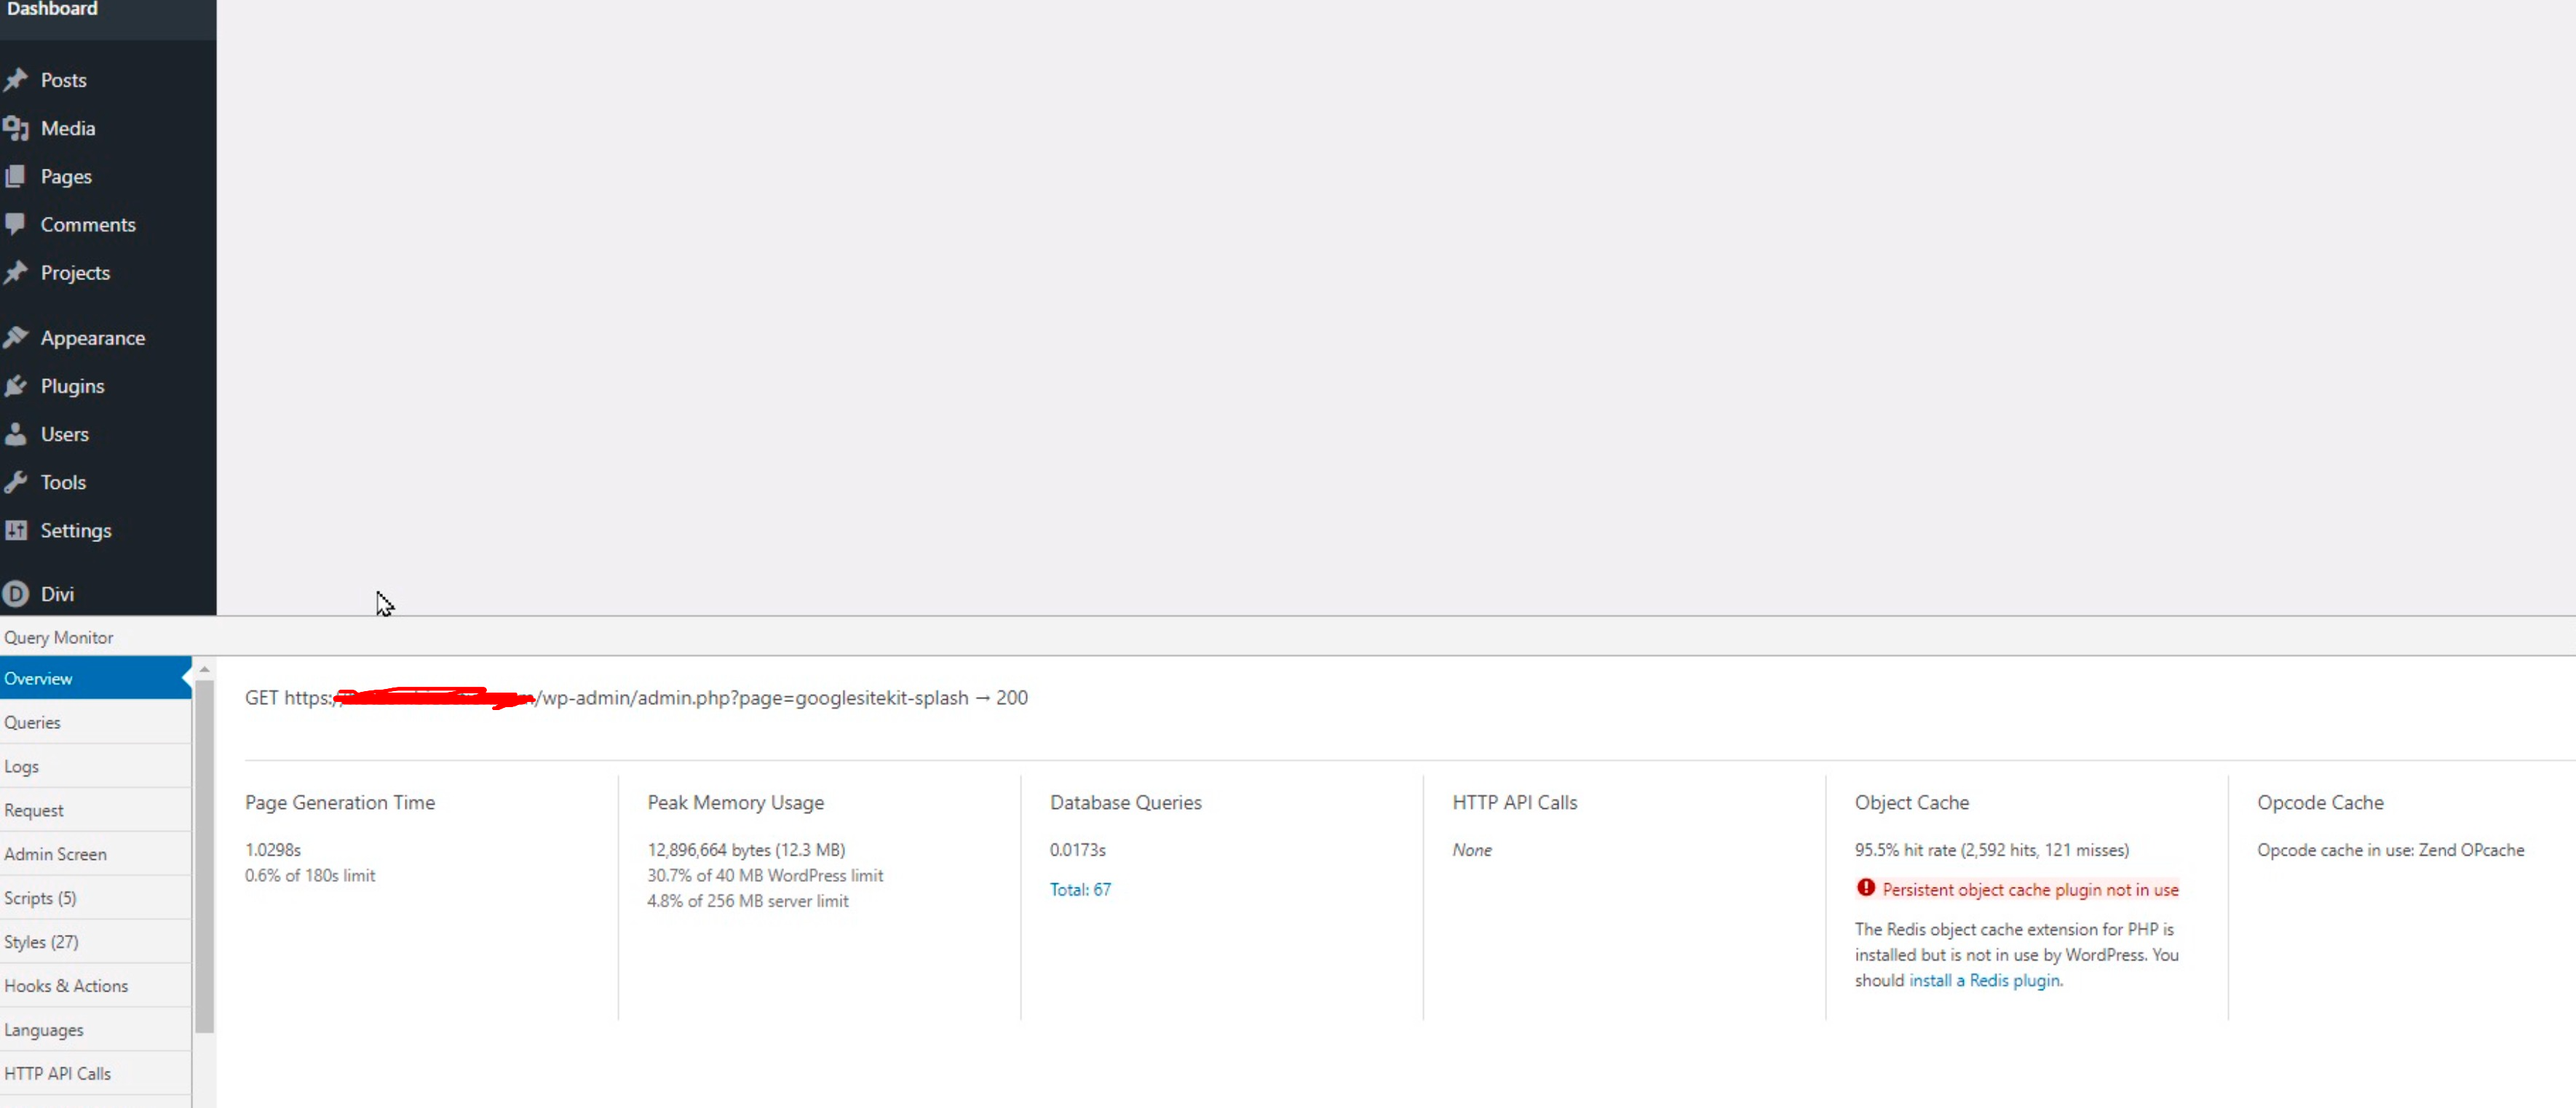Open Settings via its sidebar icon
This screenshot has width=2576, height=1108.
(15, 530)
